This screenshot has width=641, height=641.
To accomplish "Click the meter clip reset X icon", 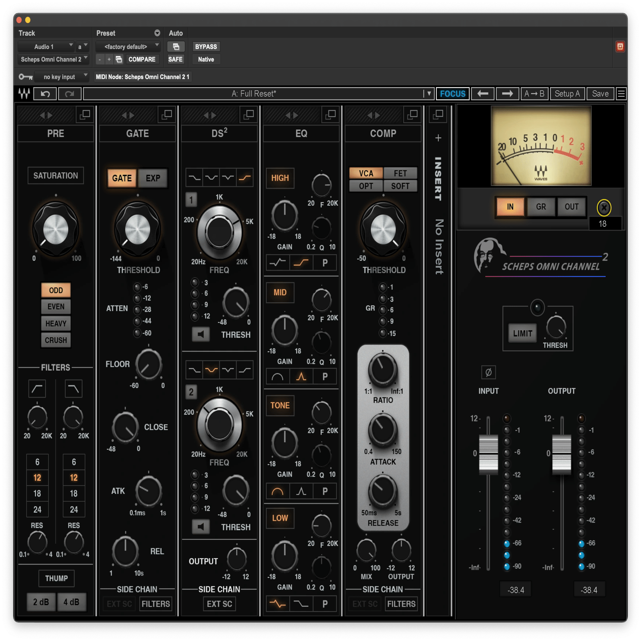I will click(604, 207).
